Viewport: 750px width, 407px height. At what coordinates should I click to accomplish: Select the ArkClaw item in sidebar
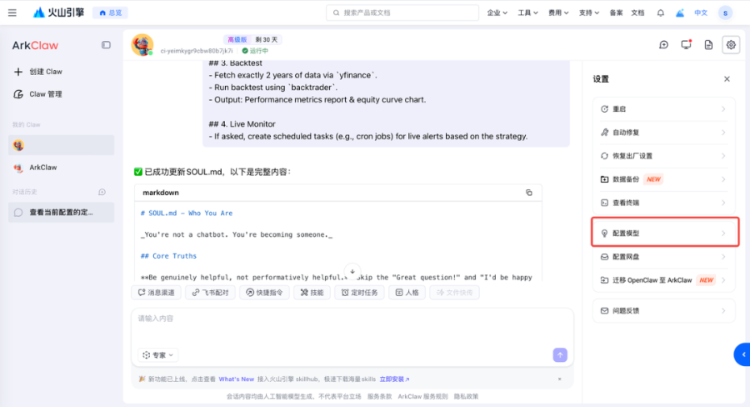(61, 168)
